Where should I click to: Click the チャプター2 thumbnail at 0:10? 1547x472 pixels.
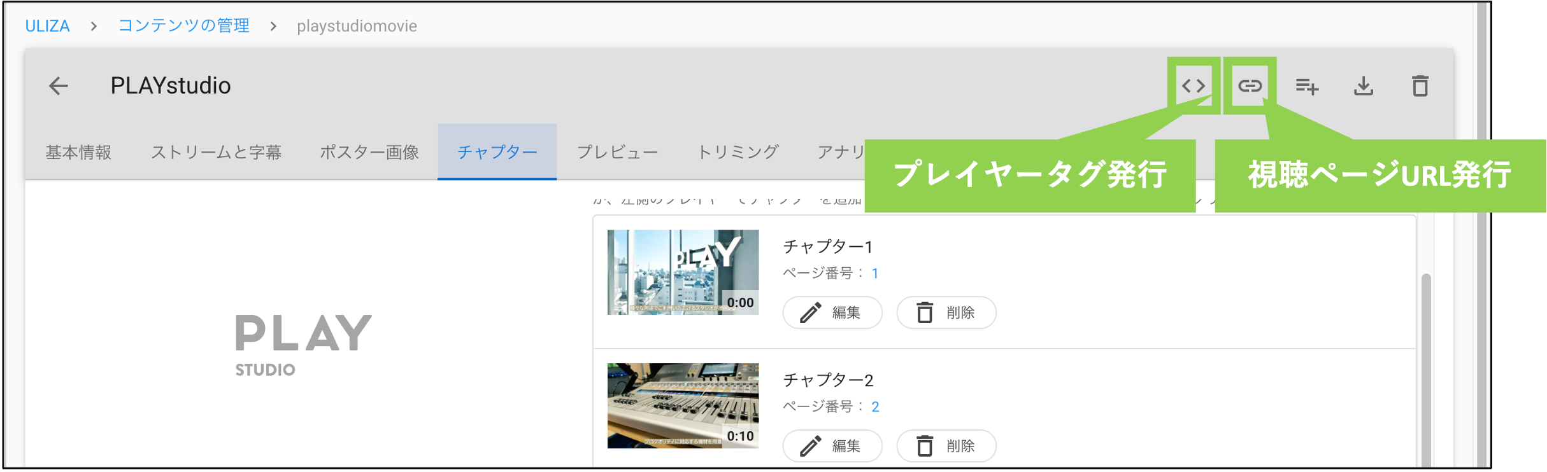[683, 406]
